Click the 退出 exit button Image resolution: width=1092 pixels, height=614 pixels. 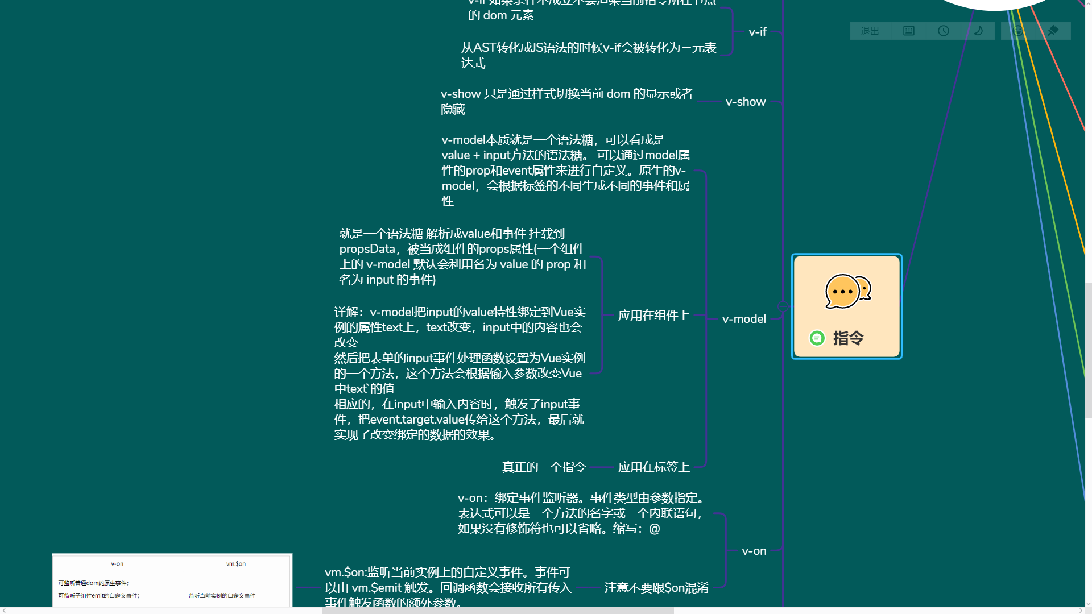click(870, 31)
